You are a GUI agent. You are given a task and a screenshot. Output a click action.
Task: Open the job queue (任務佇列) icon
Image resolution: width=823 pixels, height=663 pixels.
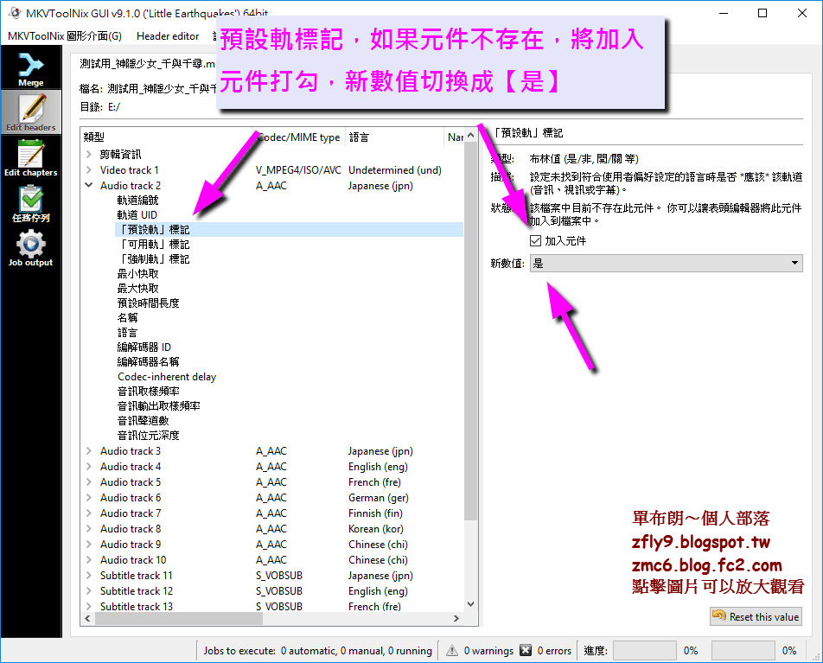point(31,202)
